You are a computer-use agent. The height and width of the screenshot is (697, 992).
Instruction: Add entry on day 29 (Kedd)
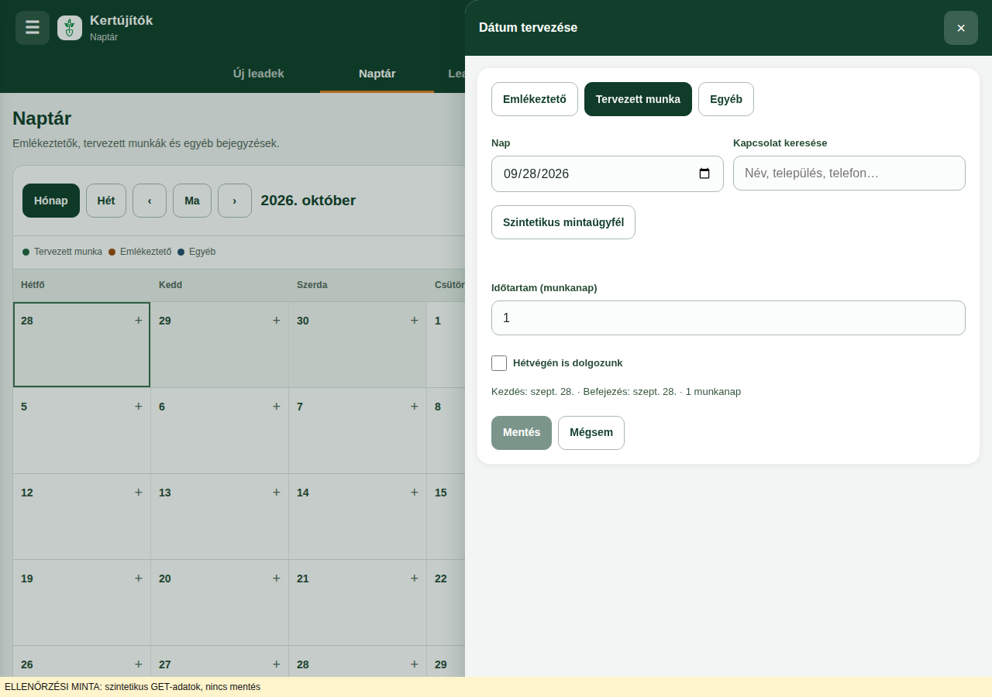[x=276, y=320]
